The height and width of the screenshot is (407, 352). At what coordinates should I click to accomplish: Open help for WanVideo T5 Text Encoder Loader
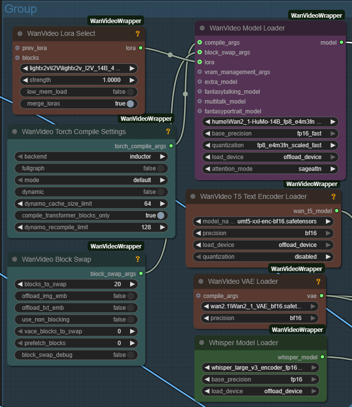pos(333,196)
